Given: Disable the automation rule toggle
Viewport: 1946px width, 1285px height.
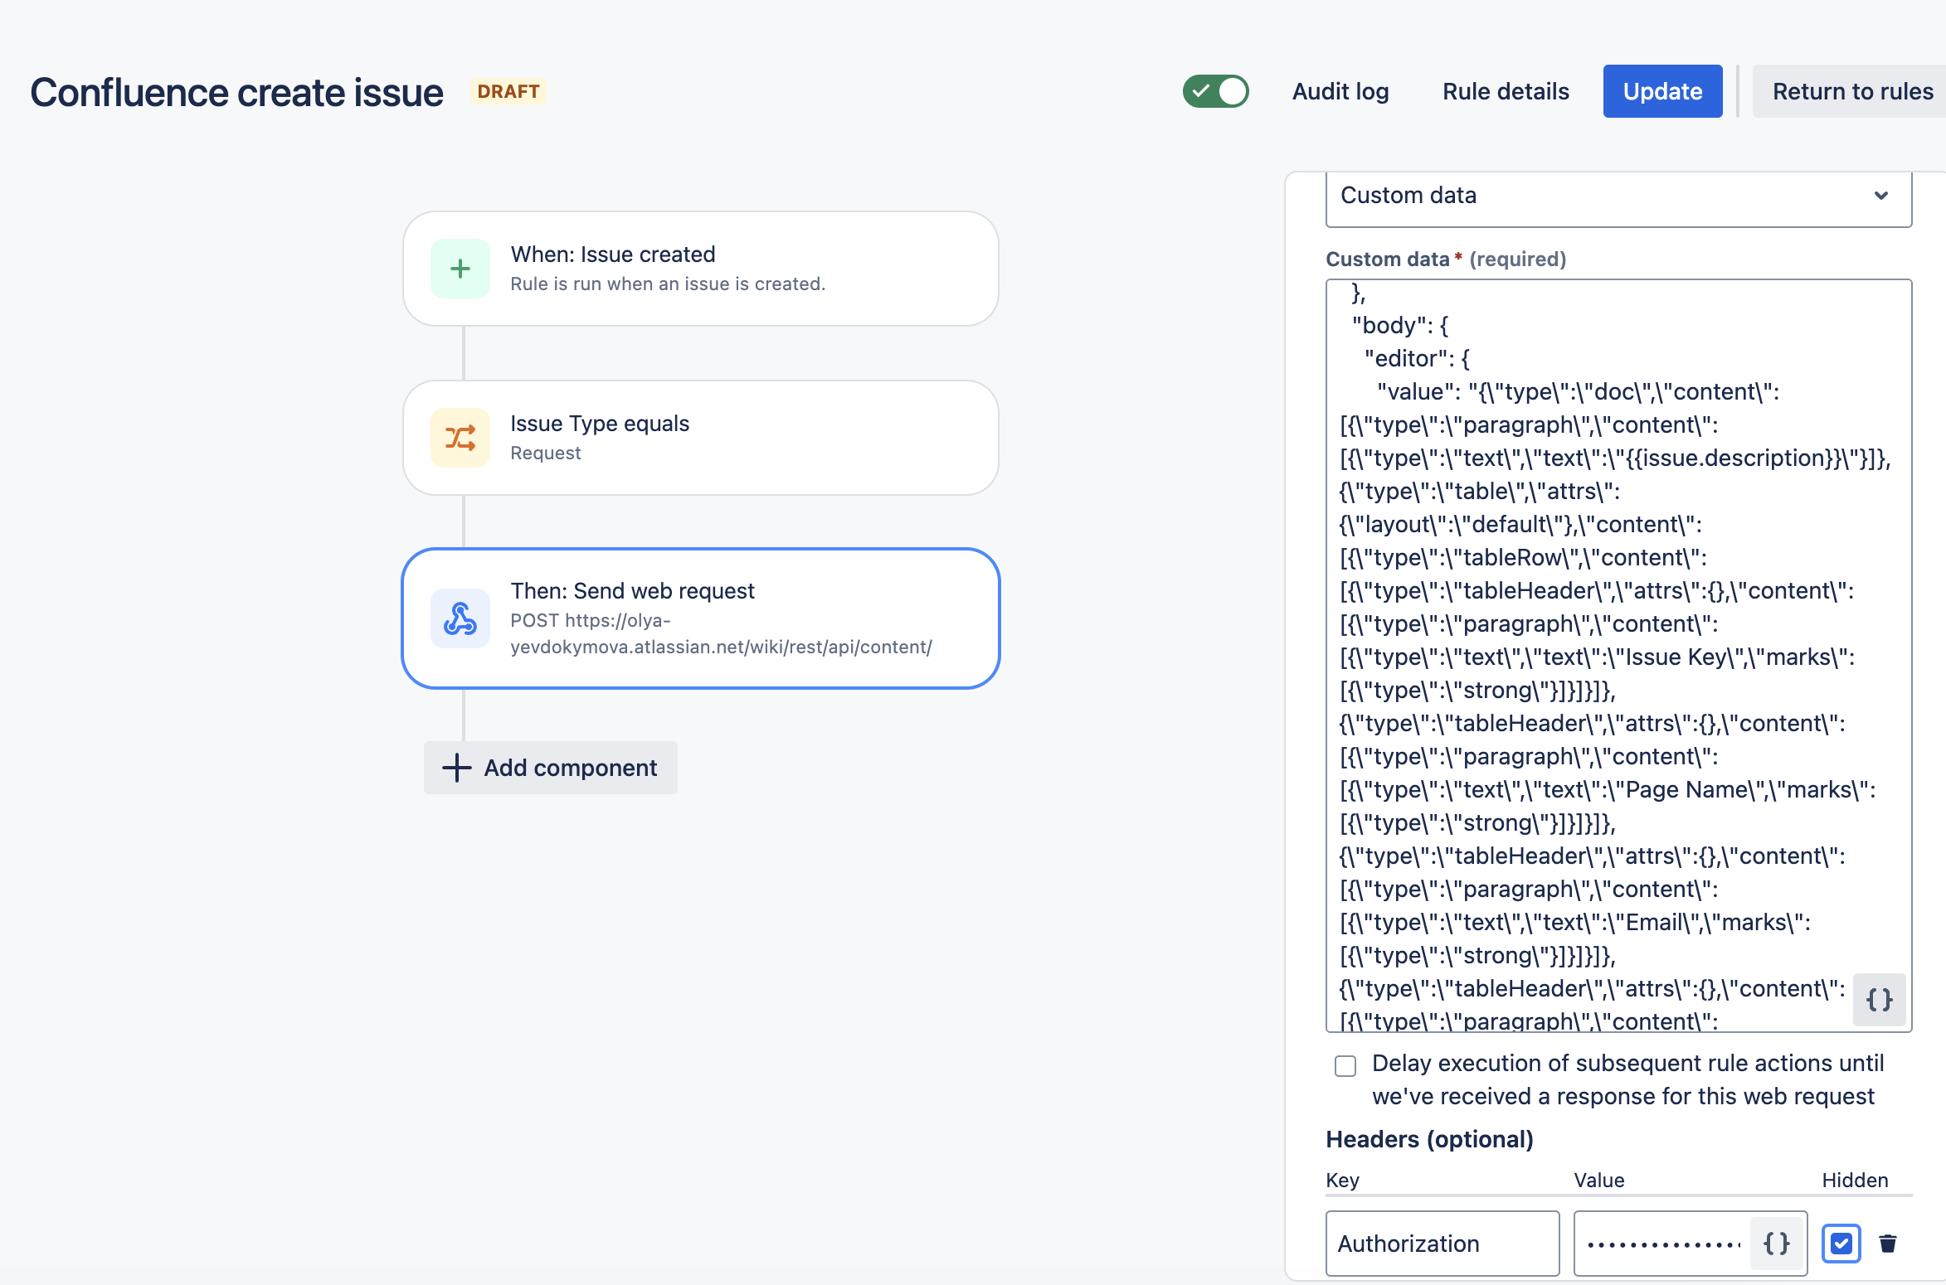Looking at the screenshot, I should (x=1215, y=91).
